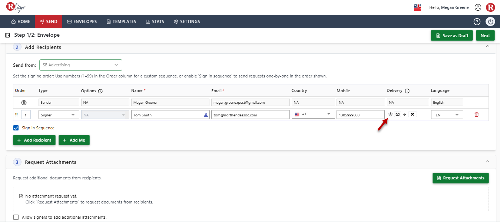Open the Signer type dropdown
Screen dimensions: 500x222
click(59, 115)
